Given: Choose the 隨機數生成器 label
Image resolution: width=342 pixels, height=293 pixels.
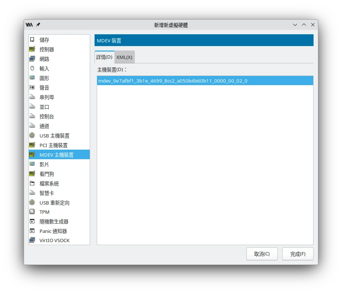Looking at the screenshot, I should [54, 222].
